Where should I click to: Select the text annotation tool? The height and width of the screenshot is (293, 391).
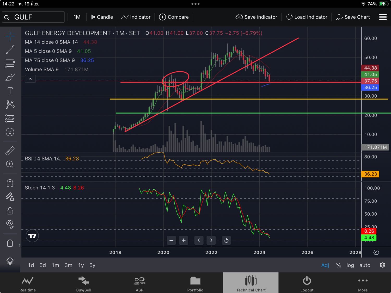point(10,91)
